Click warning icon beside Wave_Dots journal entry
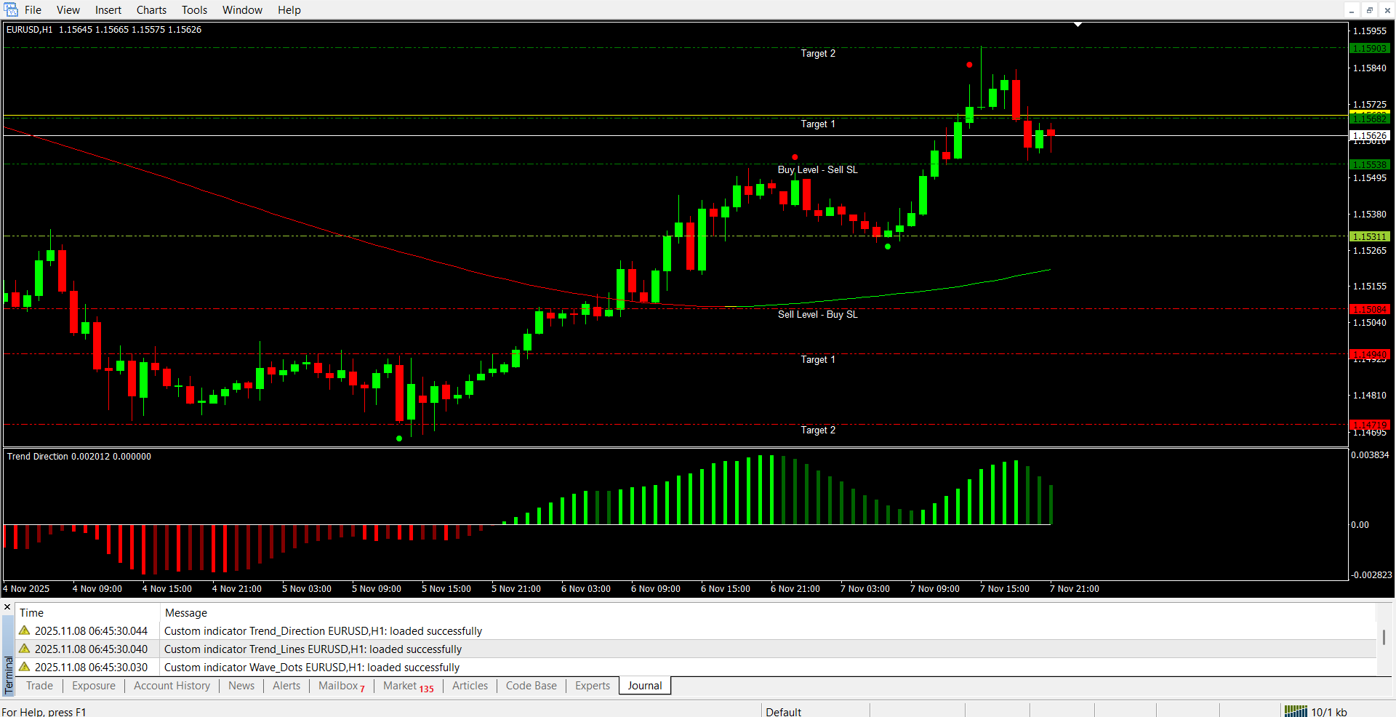 (25, 667)
